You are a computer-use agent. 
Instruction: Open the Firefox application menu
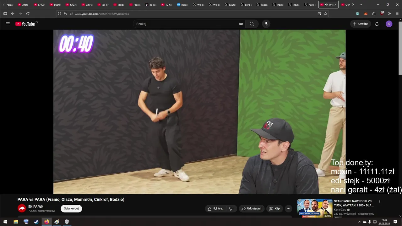tap(397, 13)
